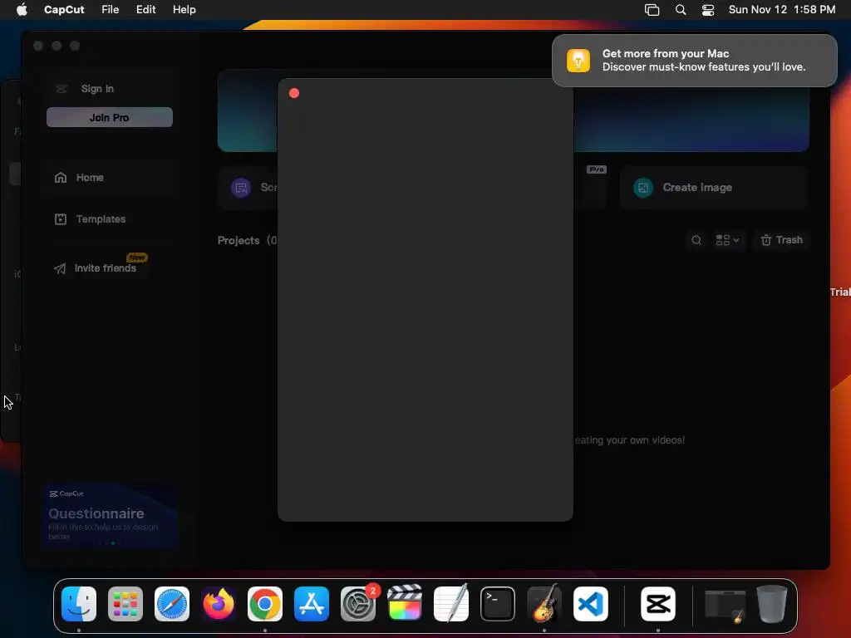Open CapCut from the dock
Image resolution: width=851 pixels, height=638 pixels.
658,604
